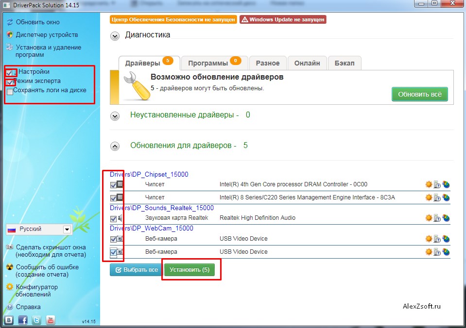Screen dimensions: 466x328
Task: Disable the Режим эксперта checkbox
Action: (10, 82)
